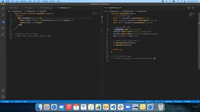This screenshot has width=200, height=112.
Task: Open Calendar from the Dock
Action: tap(76, 107)
